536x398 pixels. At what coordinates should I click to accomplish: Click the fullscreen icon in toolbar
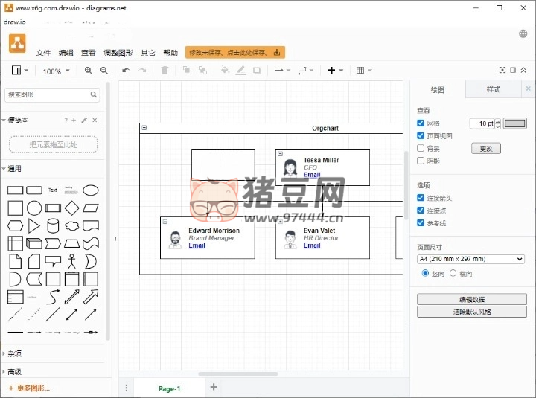coord(502,71)
